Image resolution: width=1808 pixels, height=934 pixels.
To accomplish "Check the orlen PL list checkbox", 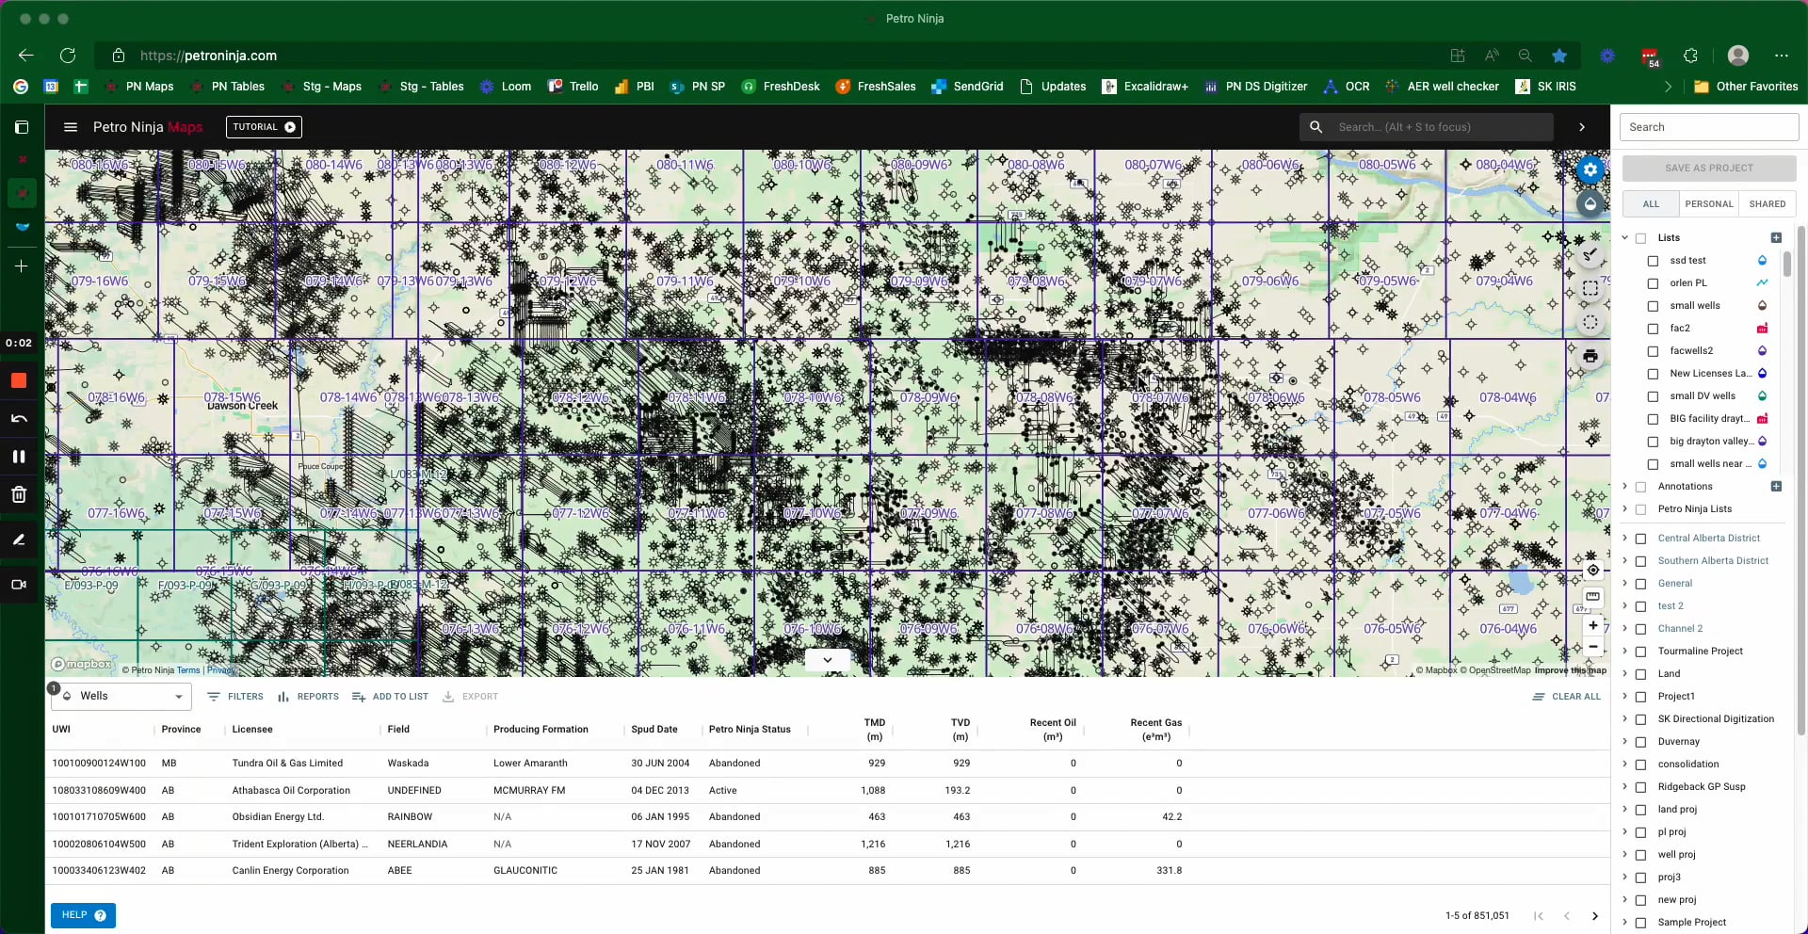I will (x=1653, y=283).
